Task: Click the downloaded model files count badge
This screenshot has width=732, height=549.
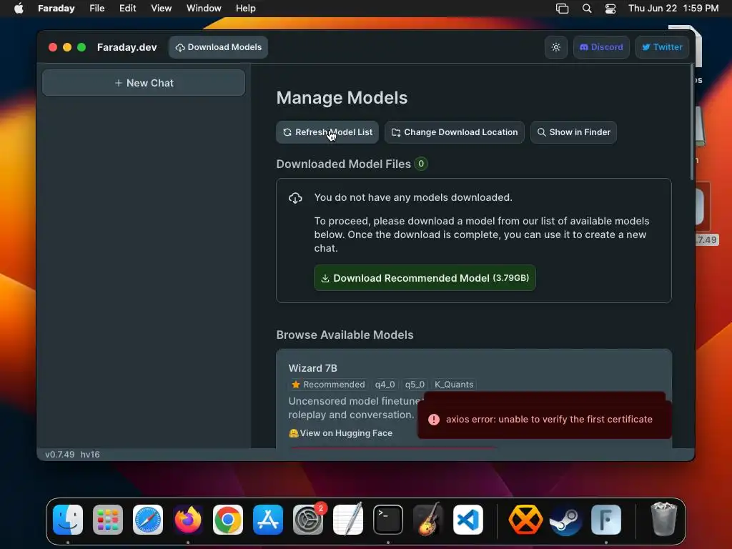Action: tap(420, 164)
